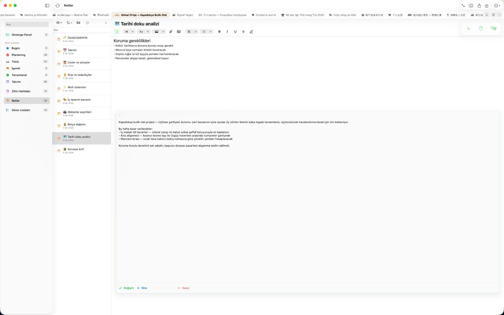Open the Aa font style dropdown
This screenshot has height=315, width=504.
pos(144,32)
